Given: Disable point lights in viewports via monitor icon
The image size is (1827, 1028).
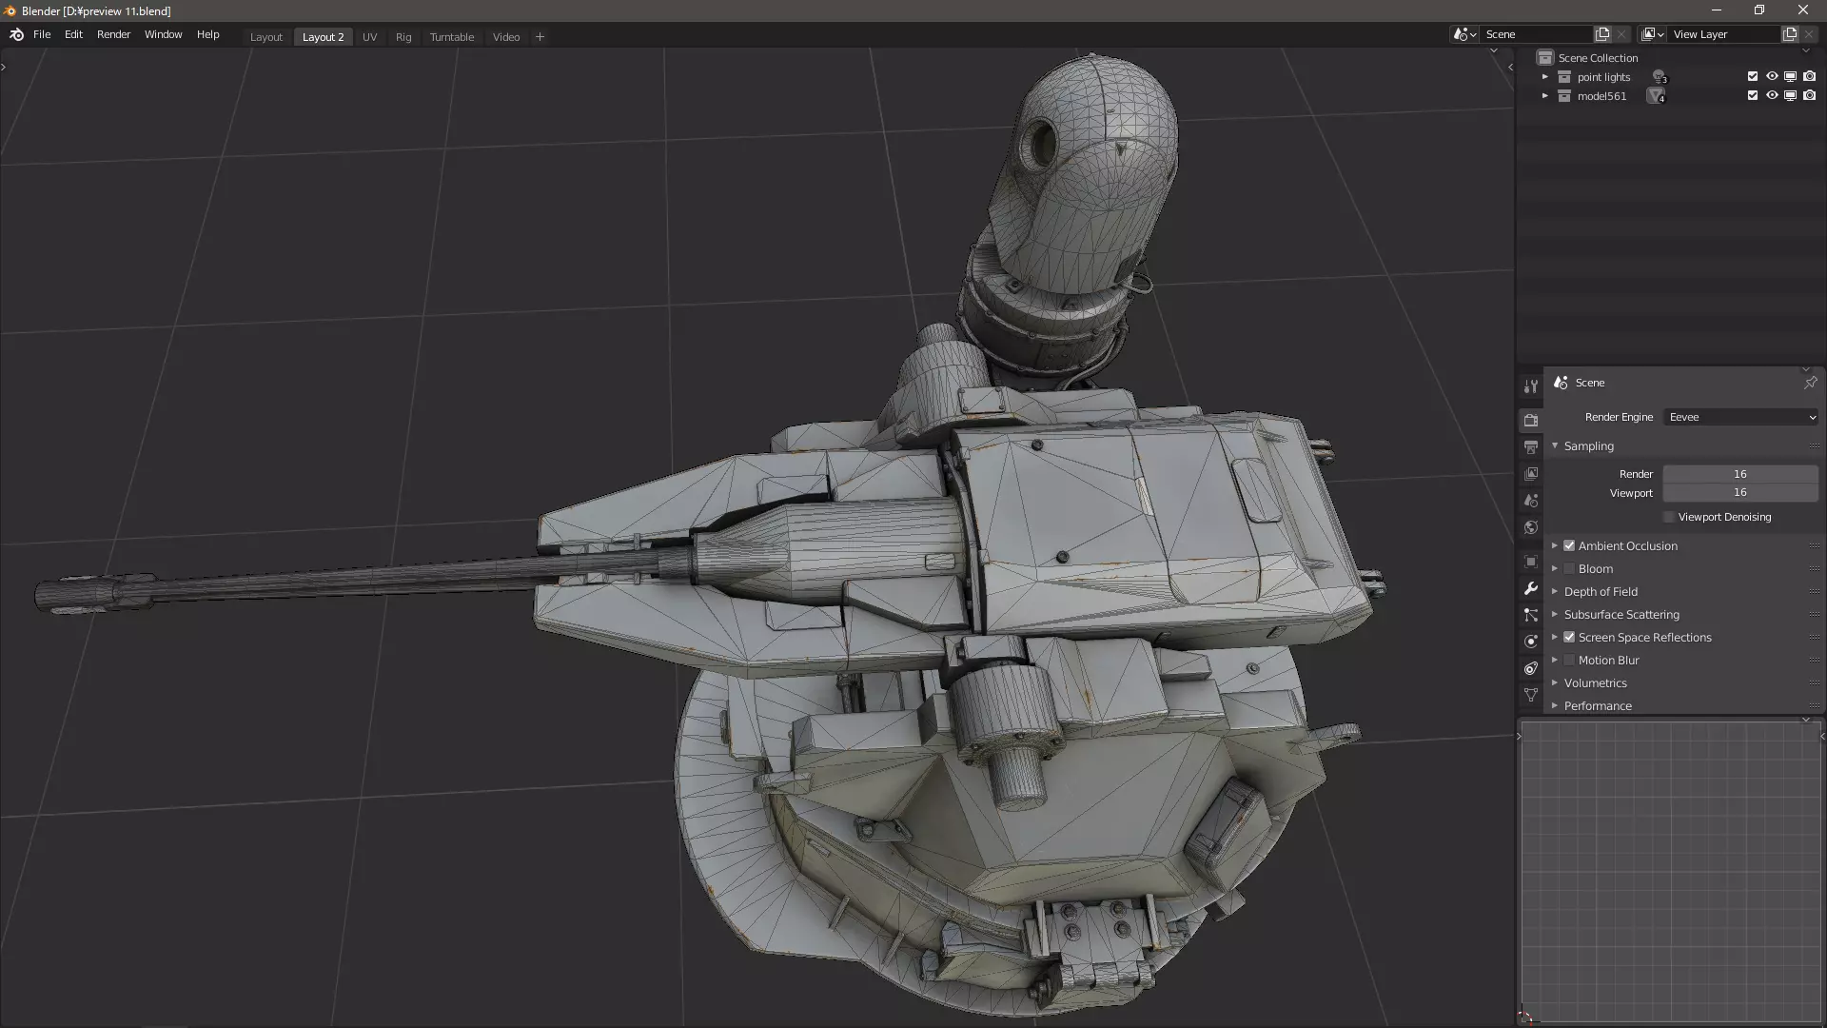Looking at the screenshot, I should (x=1790, y=76).
